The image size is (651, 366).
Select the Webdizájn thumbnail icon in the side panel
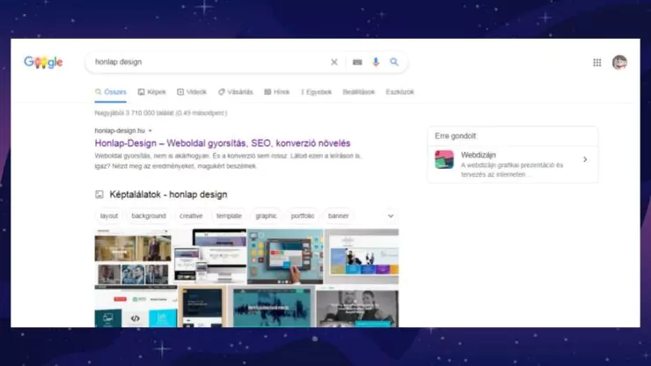pos(444,159)
